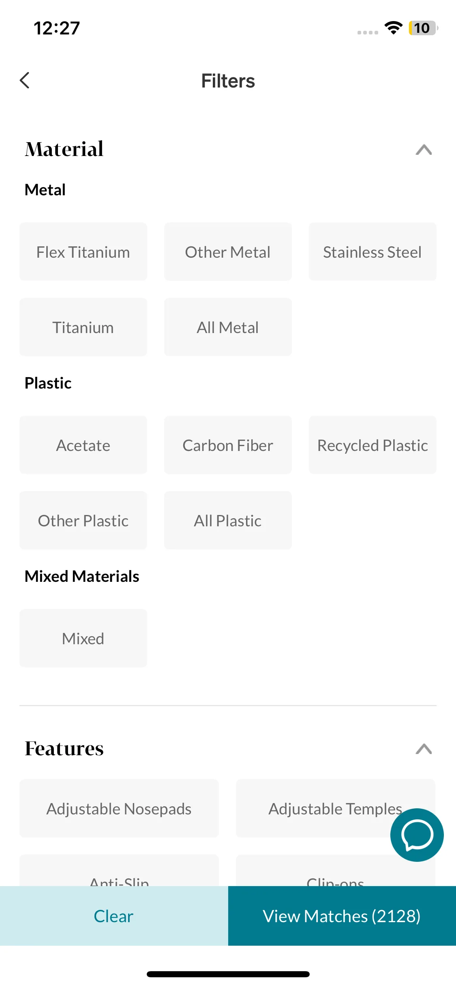The height and width of the screenshot is (987, 456).
Task: Tap View Matches (2128) button
Action: (342, 916)
